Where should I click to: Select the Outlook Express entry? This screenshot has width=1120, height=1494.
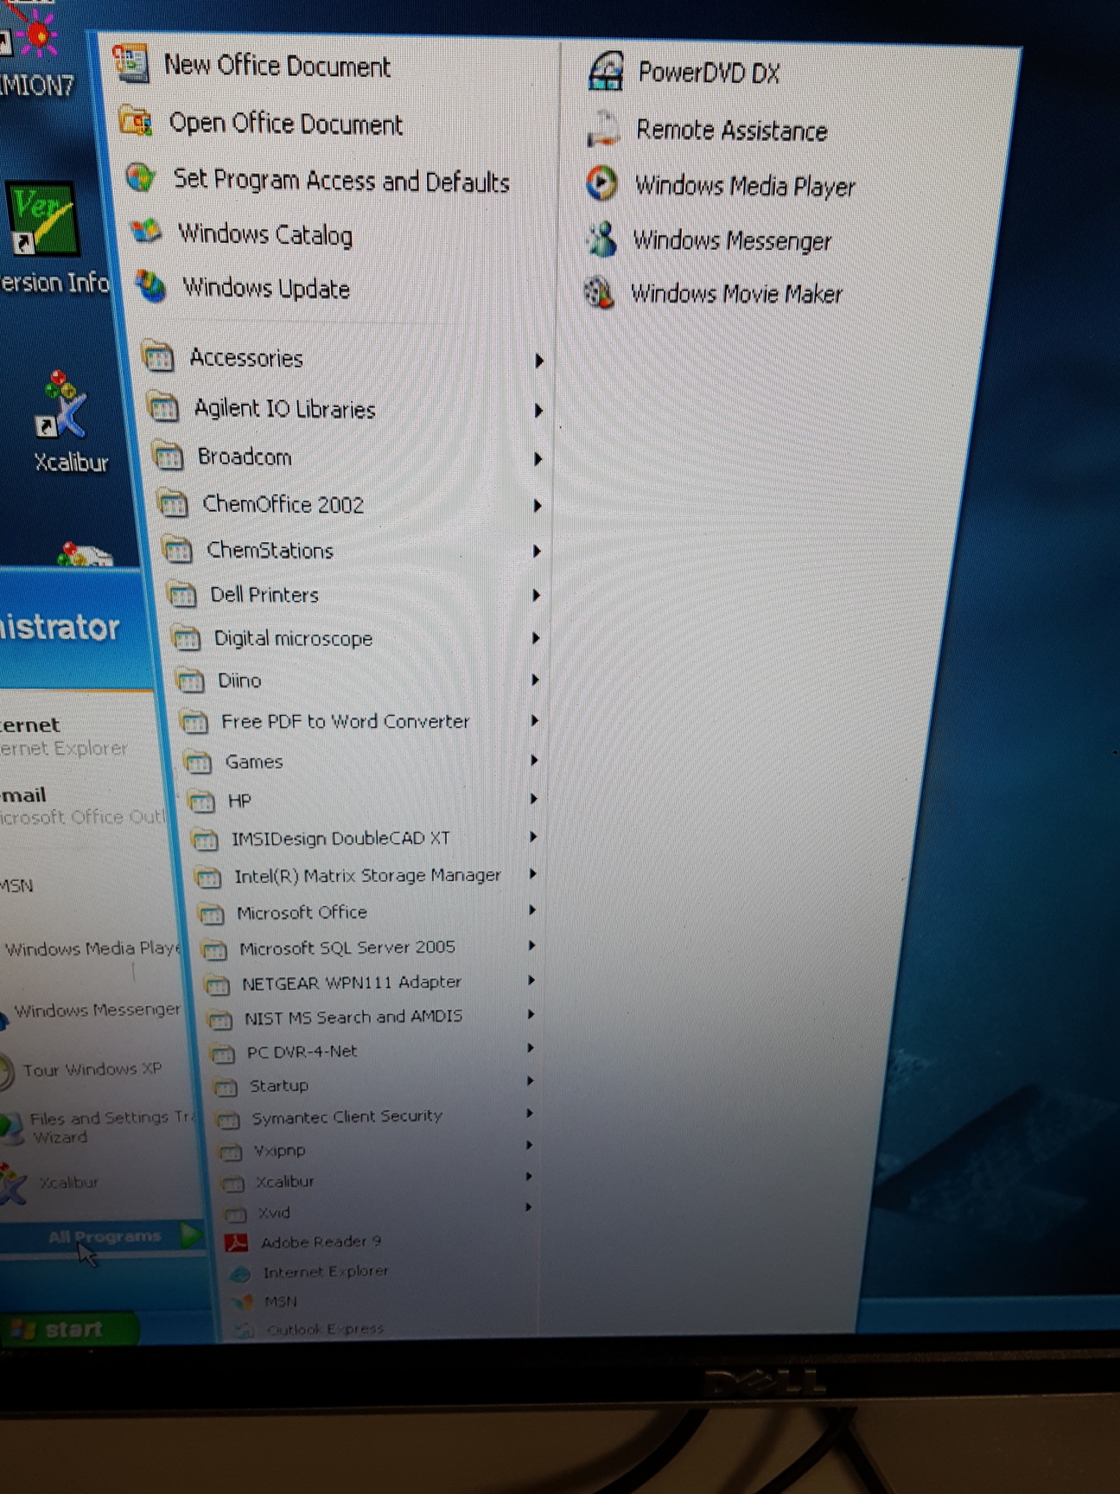[x=325, y=1329]
